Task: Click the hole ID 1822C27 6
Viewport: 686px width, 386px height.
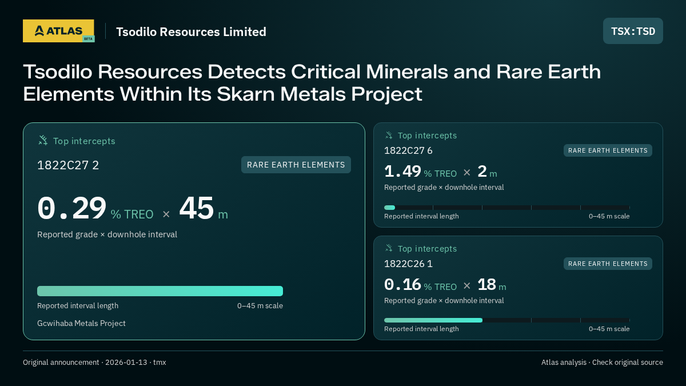Action: point(408,150)
